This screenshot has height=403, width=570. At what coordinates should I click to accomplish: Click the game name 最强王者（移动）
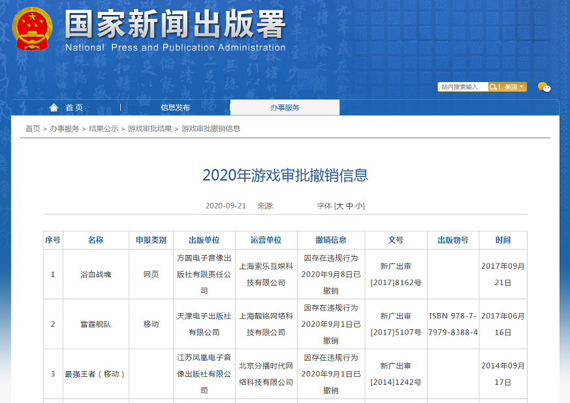[95, 374]
